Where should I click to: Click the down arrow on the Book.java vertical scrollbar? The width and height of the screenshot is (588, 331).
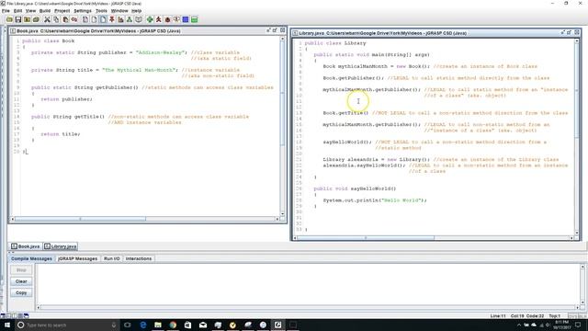click(283, 213)
